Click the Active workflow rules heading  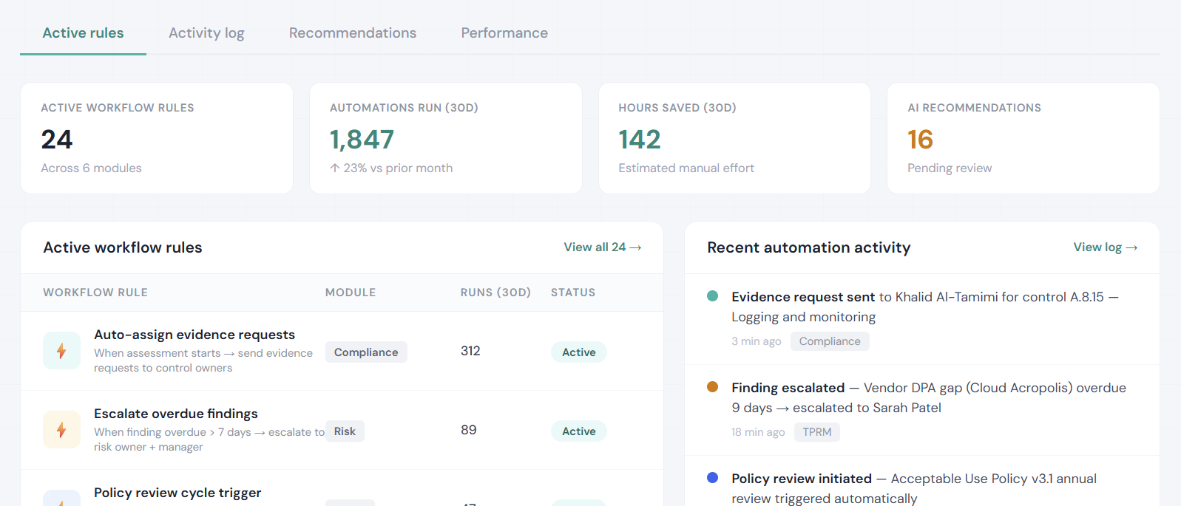coord(123,247)
